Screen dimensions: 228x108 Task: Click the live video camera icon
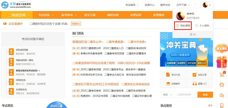tap(5, 24)
